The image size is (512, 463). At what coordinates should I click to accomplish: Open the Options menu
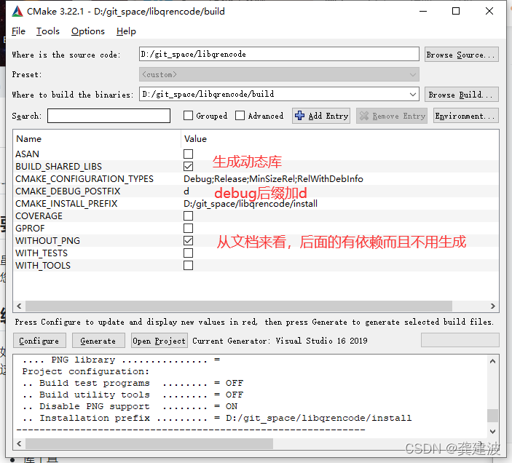[88, 31]
